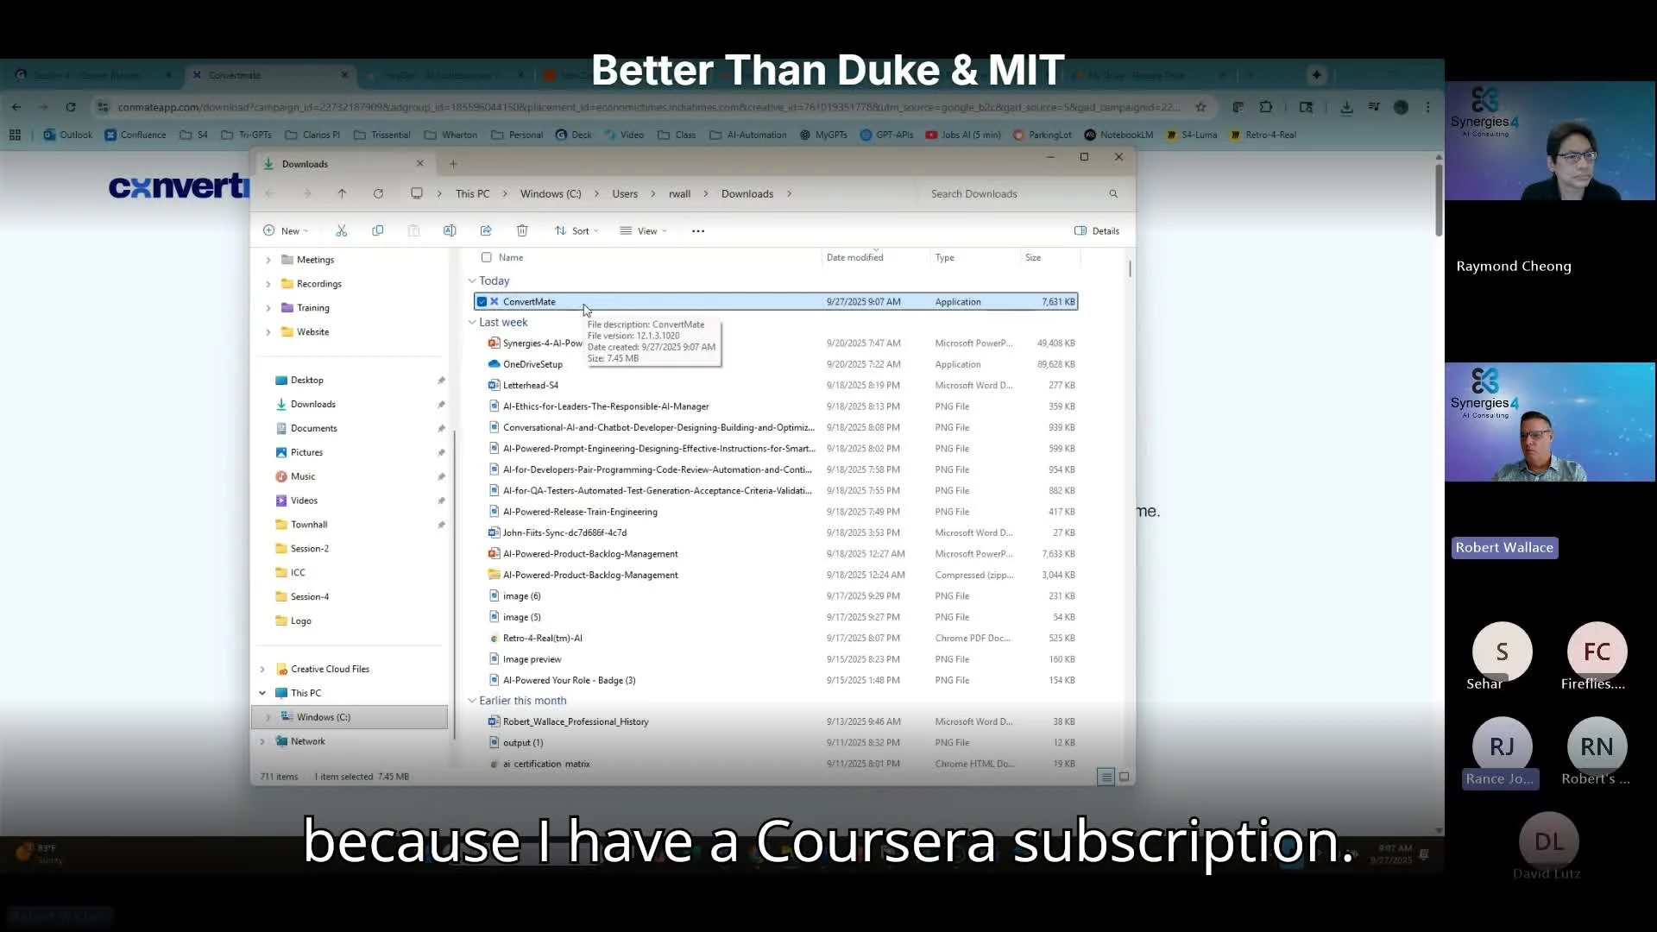
Task: Open the See more ellipsis menu
Action: click(698, 231)
